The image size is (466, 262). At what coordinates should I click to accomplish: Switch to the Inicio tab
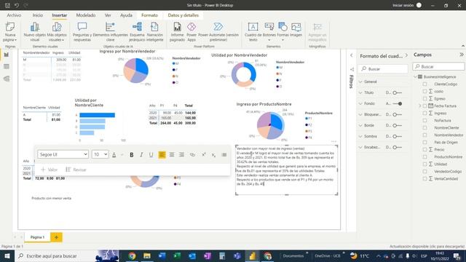click(x=38, y=15)
